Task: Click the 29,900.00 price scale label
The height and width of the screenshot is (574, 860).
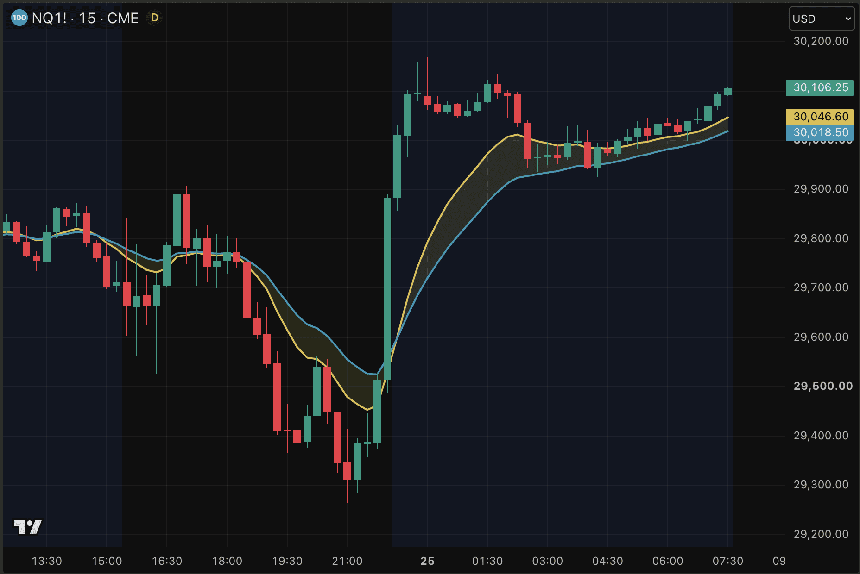Action: point(821,189)
